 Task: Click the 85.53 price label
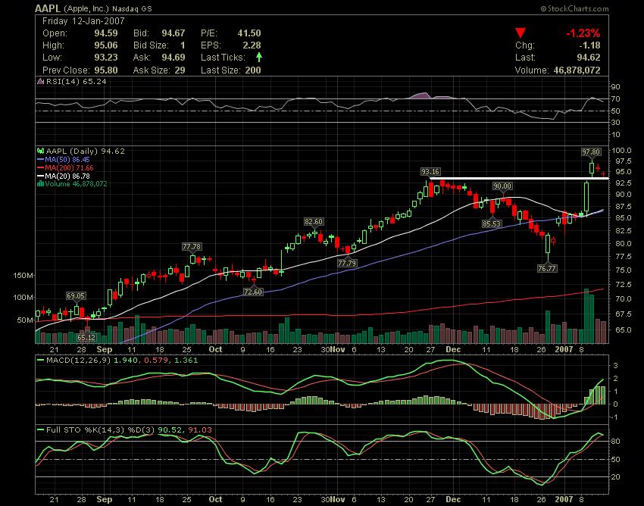(492, 224)
